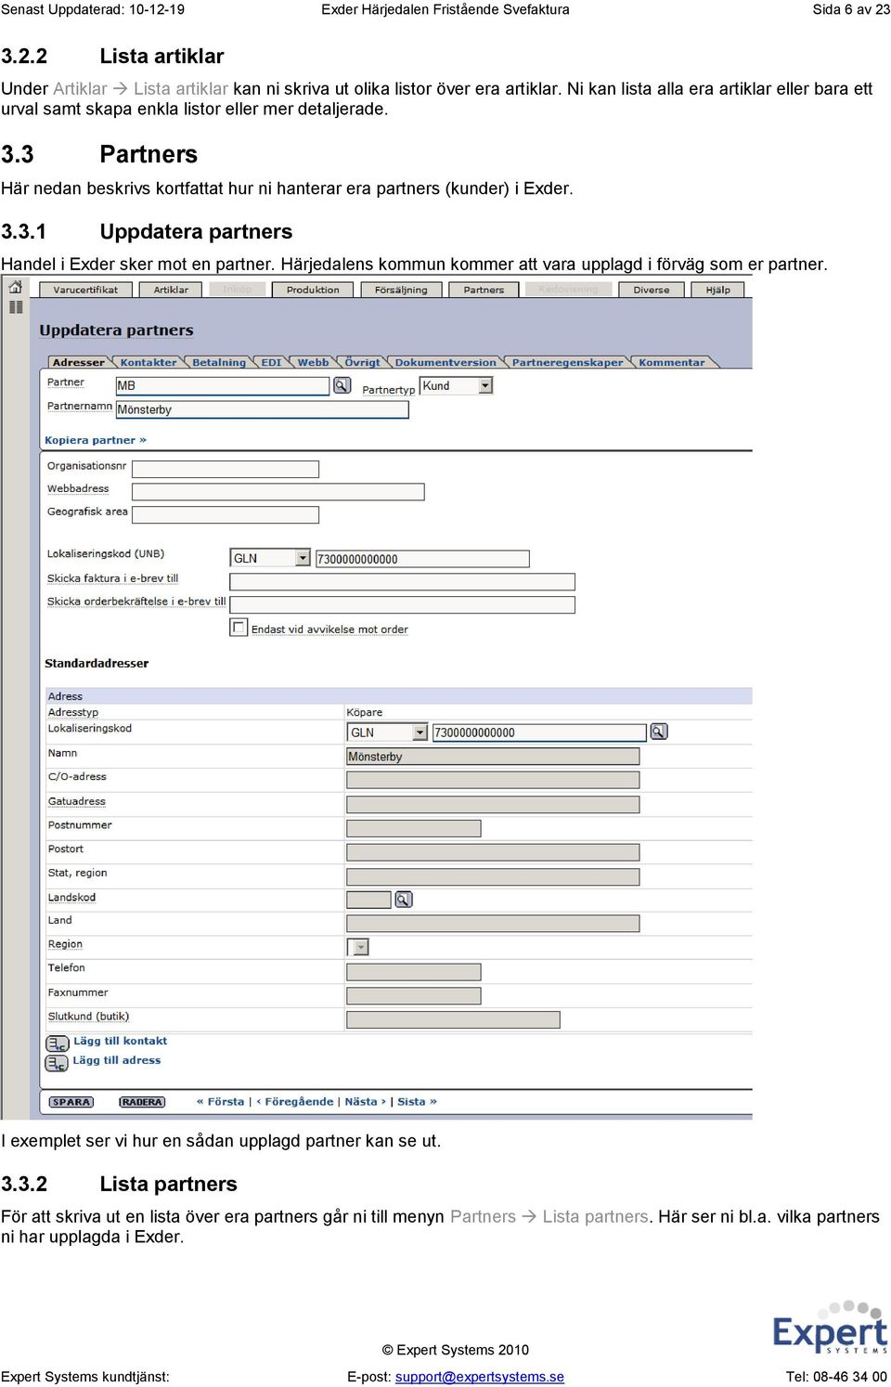The image size is (891, 1387).
Task: Open the Försäljning menu
Action: [401, 290]
